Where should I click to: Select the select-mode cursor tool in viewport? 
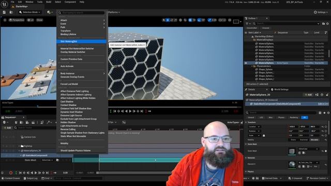[163, 20]
